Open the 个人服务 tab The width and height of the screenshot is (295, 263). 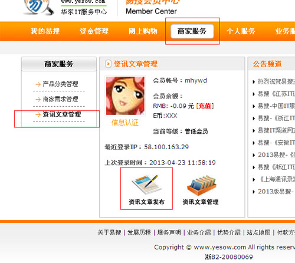pos(241,31)
